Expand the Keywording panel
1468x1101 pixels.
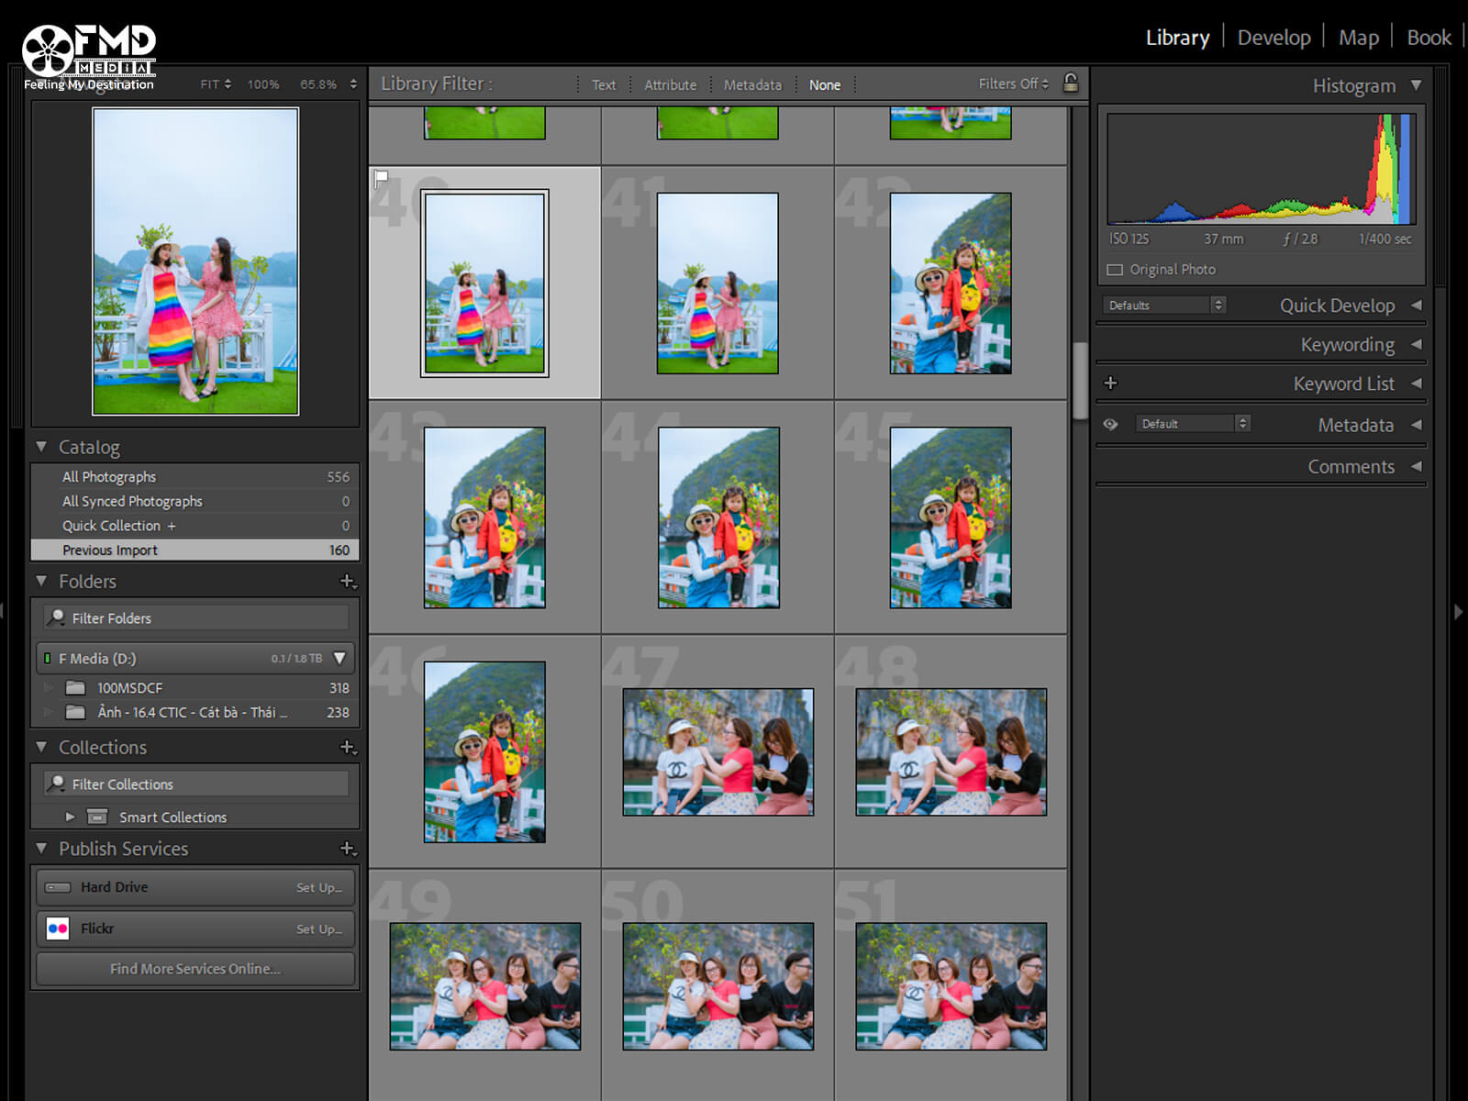pos(1417,344)
